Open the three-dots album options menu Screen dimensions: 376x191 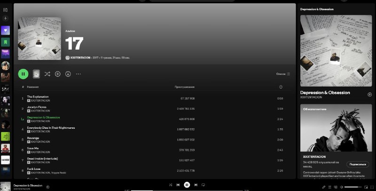pyautogui.click(x=78, y=74)
